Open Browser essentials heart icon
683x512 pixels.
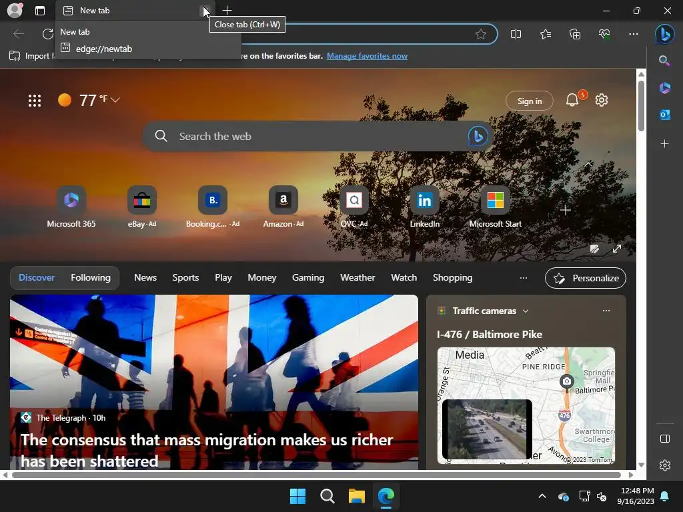(604, 34)
